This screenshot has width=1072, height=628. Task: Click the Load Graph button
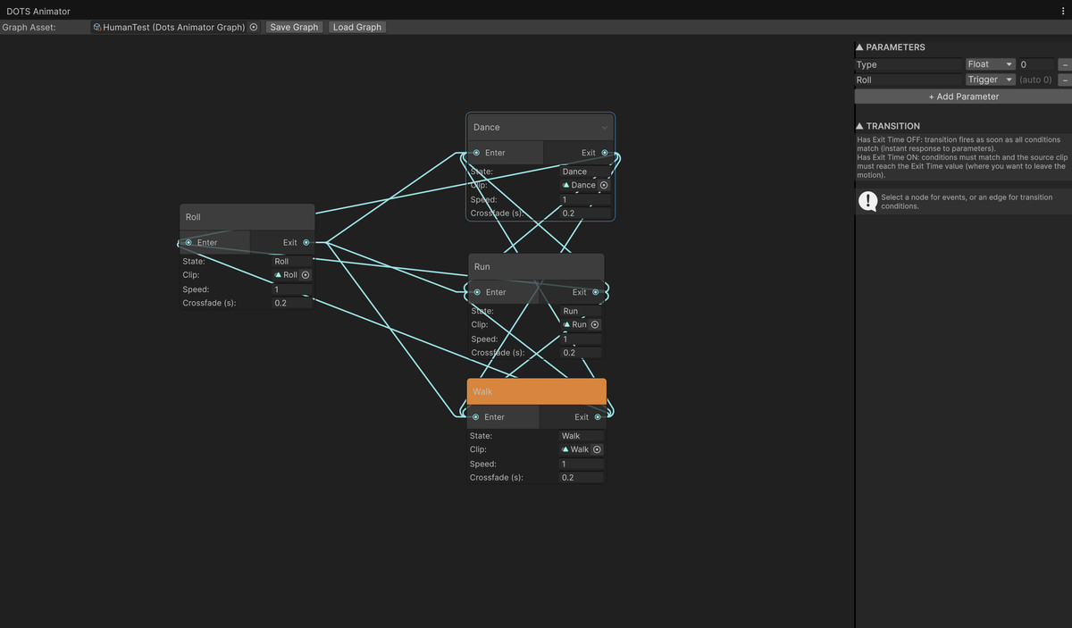357,28
